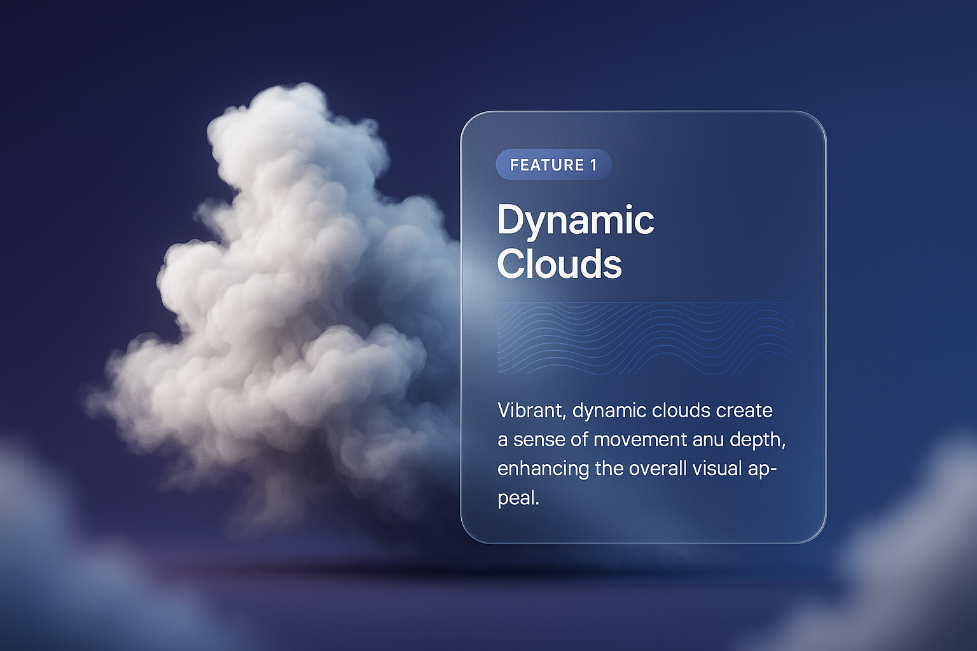
Task: Click the word Clouds in the heading
Action: tap(558, 264)
